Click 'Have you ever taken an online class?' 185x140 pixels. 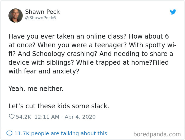point(67,36)
